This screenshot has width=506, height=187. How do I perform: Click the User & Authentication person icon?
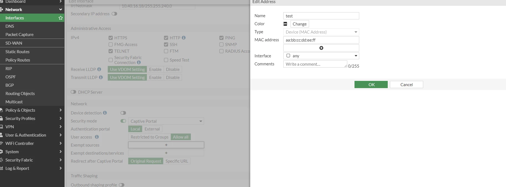(x=1, y=135)
